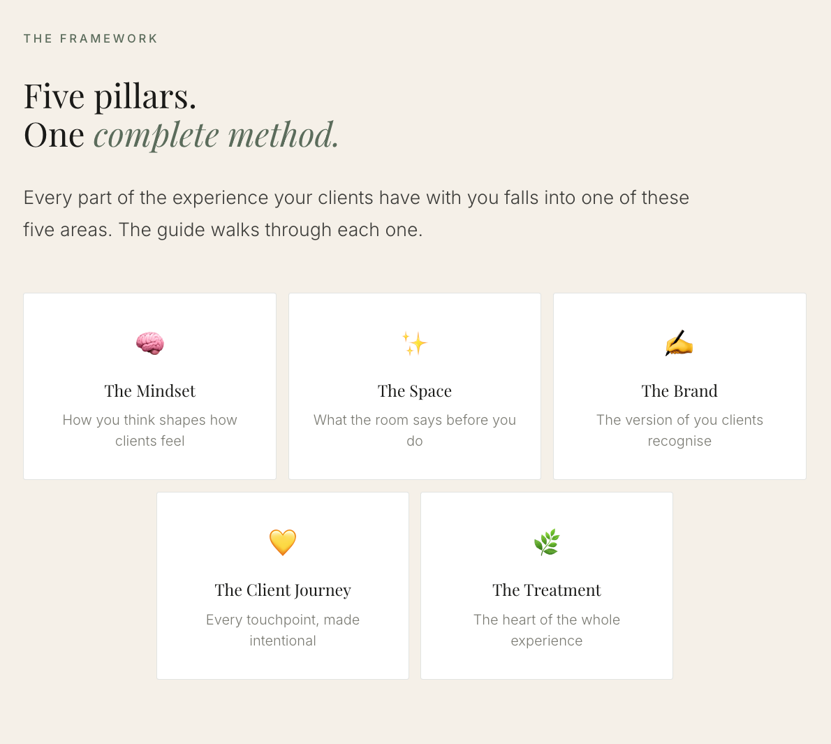The width and height of the screenshot is (831, 744).
Task: Click the italic 'complete method.' text
Action: point(216,136)
